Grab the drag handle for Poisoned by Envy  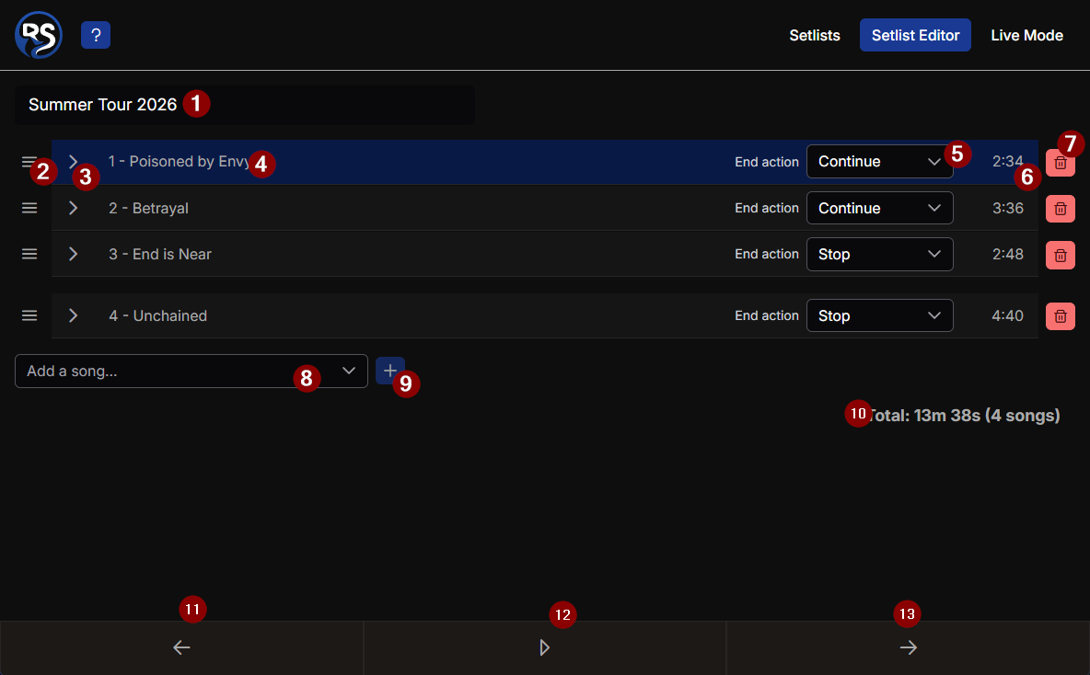(29, 161)
